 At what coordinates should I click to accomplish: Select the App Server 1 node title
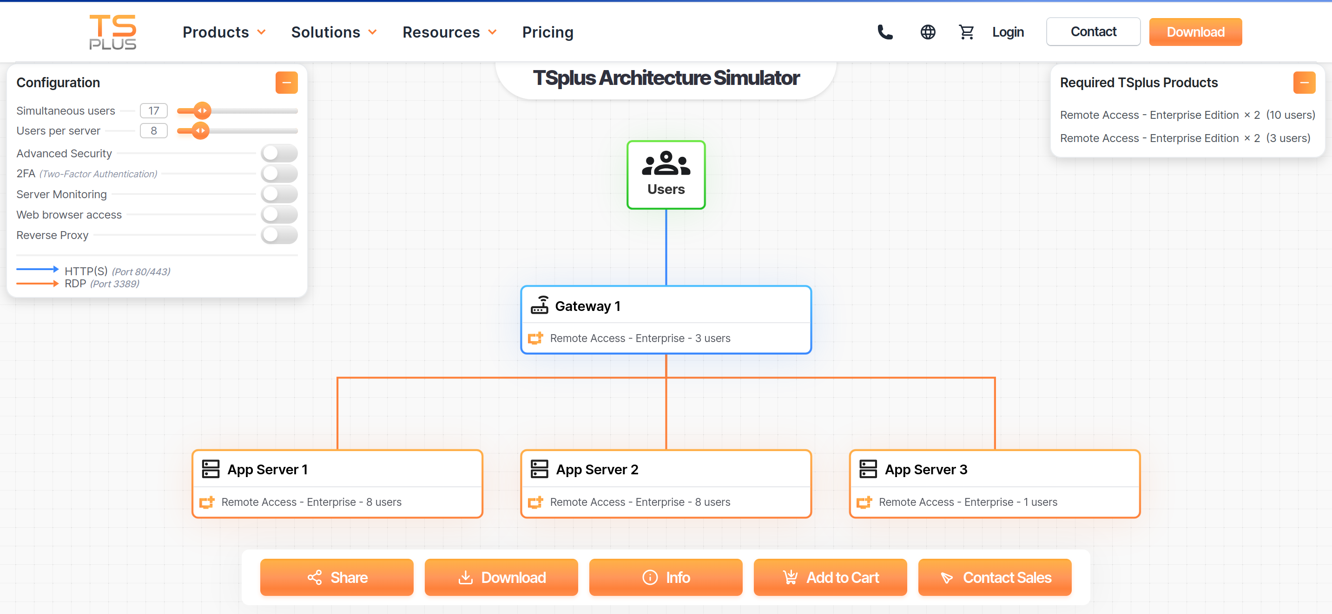[268, 469]
